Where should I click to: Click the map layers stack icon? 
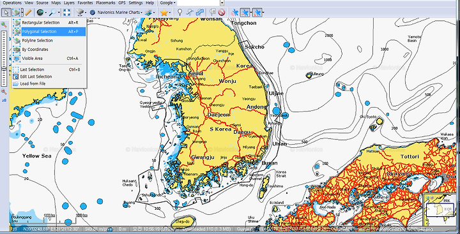click(x=148, y=12)
